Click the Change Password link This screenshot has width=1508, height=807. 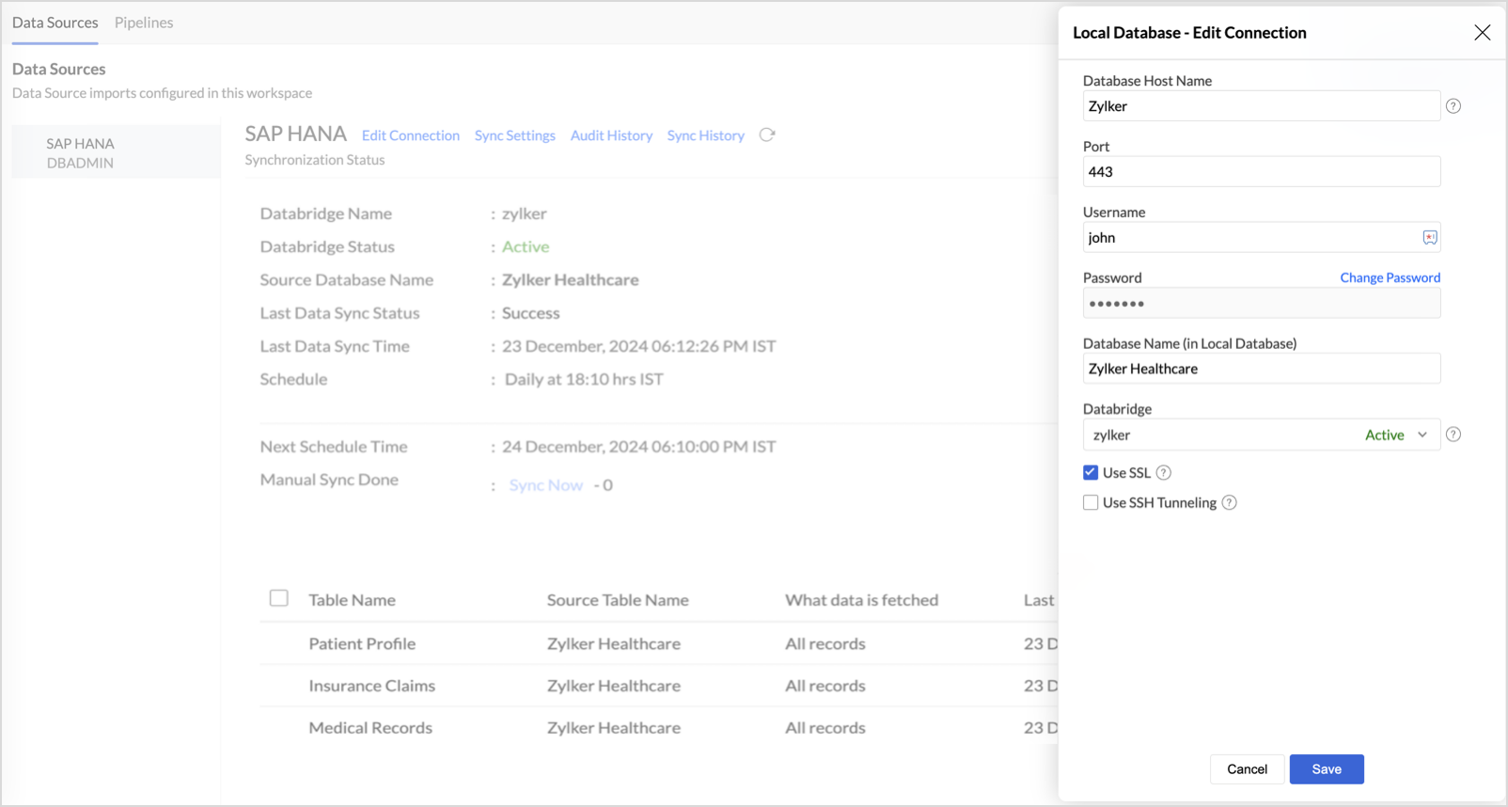tap(1390, 277)
